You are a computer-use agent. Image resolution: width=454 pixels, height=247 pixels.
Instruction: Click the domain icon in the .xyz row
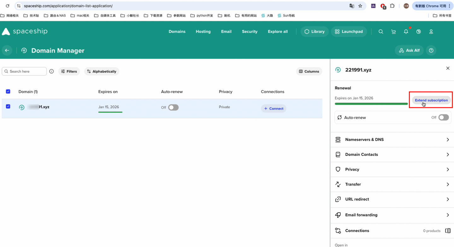click(x=22, y=107)
